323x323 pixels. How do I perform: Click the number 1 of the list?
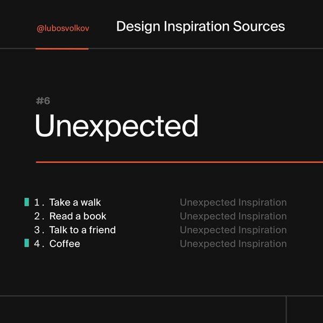[37, 202]
